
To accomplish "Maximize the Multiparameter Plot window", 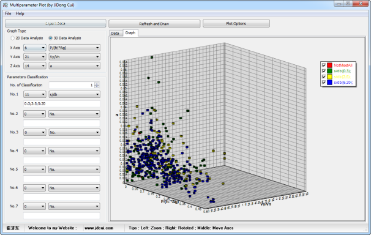I will [x=348, y=4].
